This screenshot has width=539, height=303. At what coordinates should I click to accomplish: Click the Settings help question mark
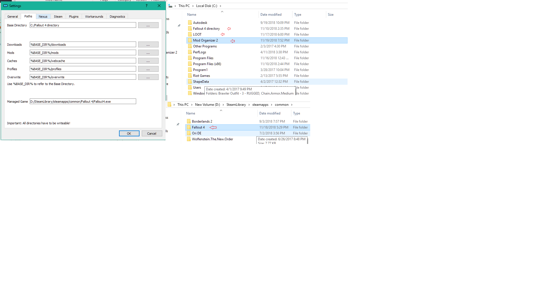tap(147, 6)
